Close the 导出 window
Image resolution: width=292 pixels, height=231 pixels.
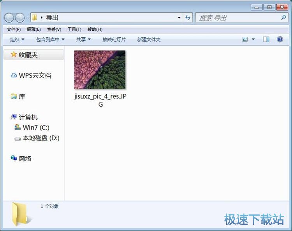282,7
